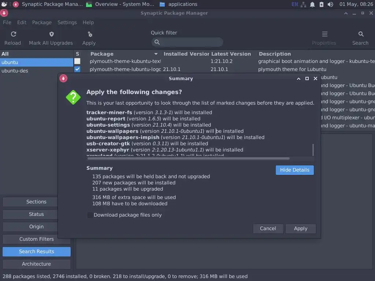Show the Status filter list
The image size is (375, 281).
point(36,214)
